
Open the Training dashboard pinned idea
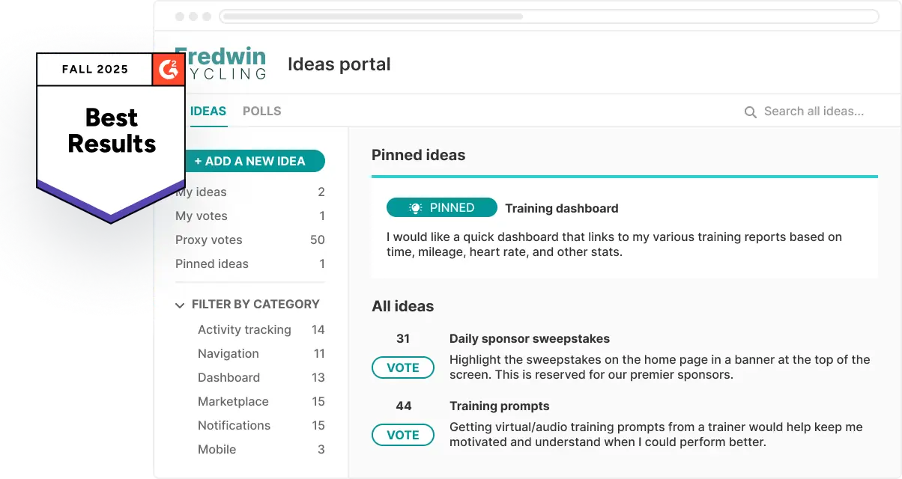point(562,209)
